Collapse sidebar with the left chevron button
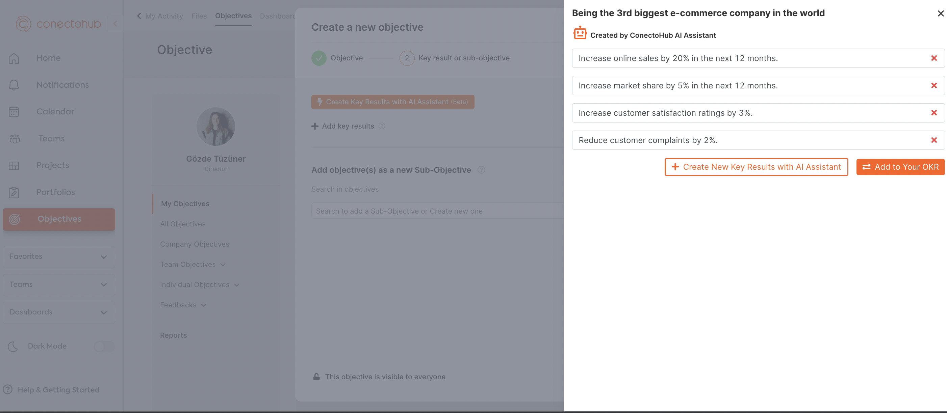947x413 pixels. point(115,24)
